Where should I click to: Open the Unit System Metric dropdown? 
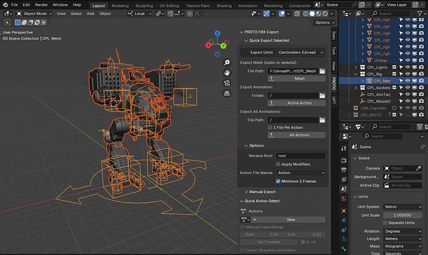point(403,207)
